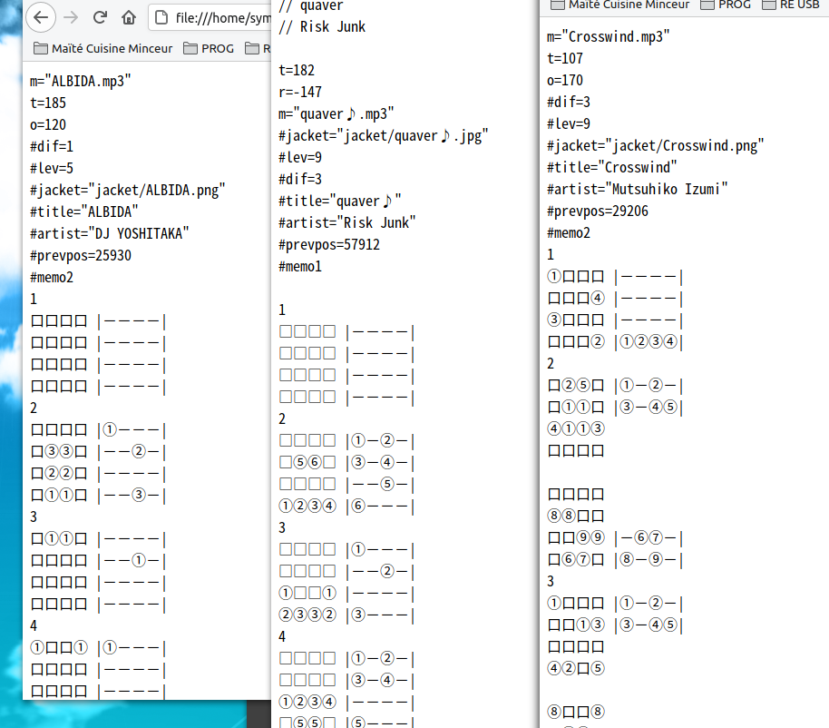Click the m="quaver♪.mp3" line
Screen dimensions: 829x728
(336, 114)
